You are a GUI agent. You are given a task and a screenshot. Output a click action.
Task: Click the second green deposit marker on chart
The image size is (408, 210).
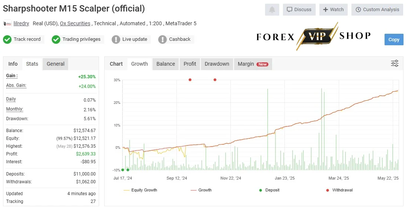pos(128,170)
